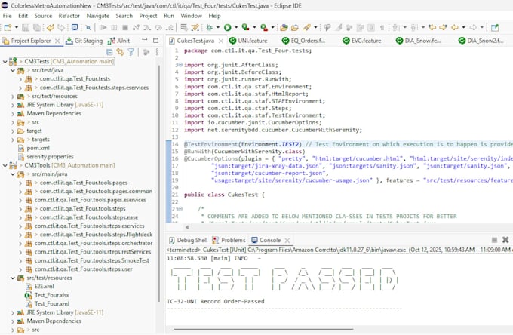The height and width of the screenshot is (335, 513).
Task: Open the Refactor menu
Action: click(x=69, y=16)
